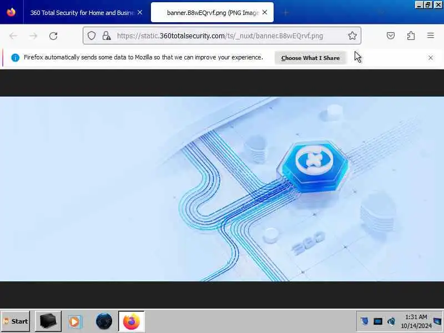Select the Firefox taskbar button

132,321
